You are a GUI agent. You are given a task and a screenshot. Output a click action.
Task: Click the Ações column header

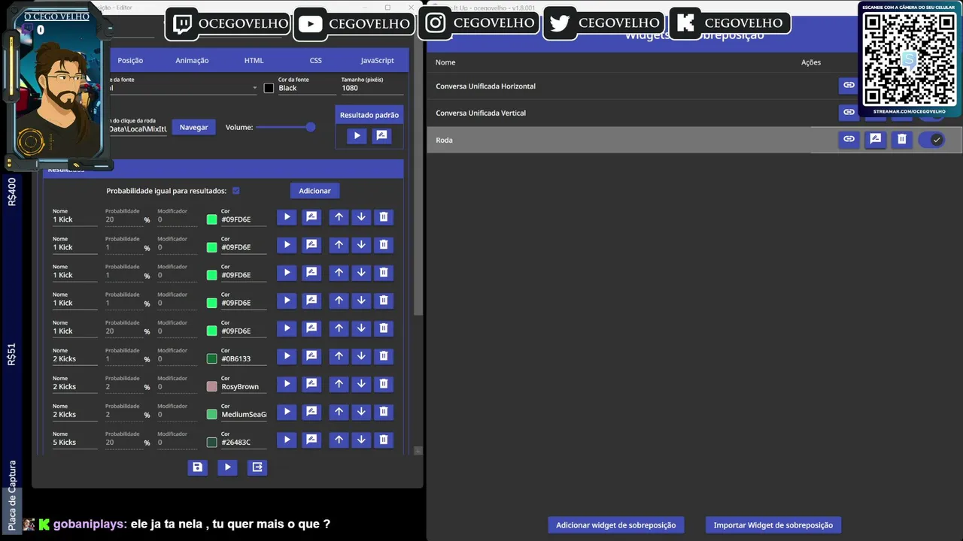[811, 62]
